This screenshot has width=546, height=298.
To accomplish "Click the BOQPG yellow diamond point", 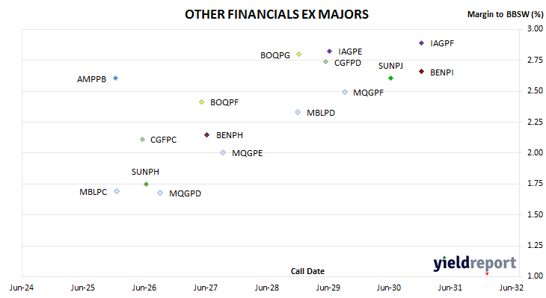I will coord(298,55).
